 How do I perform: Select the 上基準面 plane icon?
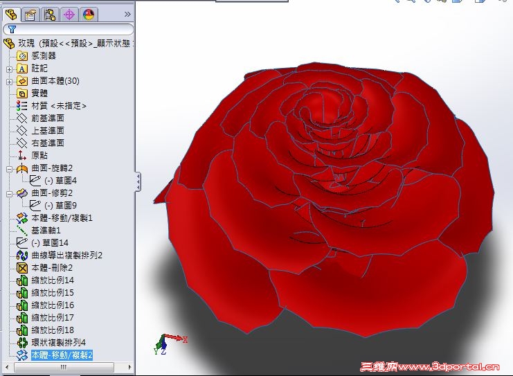click(22, 131)
